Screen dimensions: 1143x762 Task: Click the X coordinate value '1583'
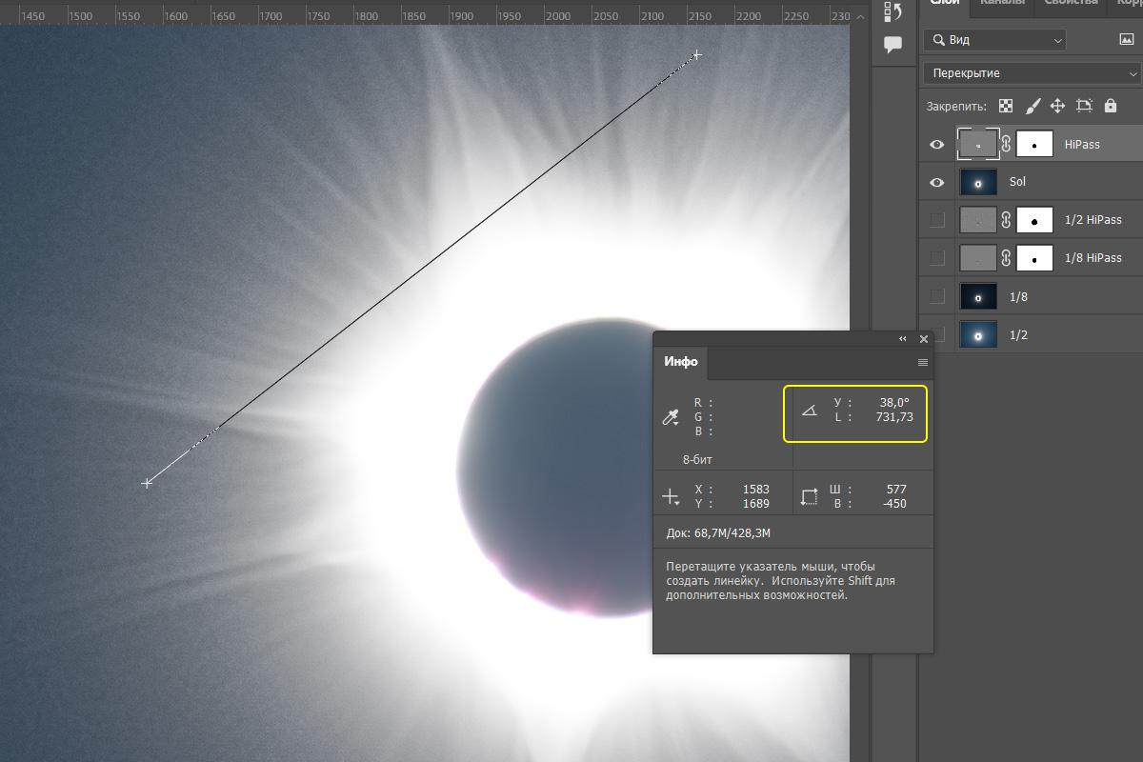pos(756,490)
